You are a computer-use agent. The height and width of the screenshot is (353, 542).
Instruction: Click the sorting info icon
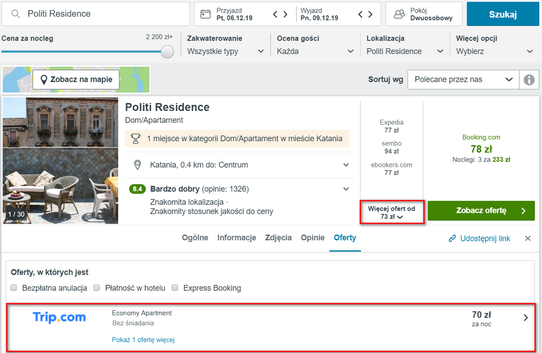click(x=529, y=80)
